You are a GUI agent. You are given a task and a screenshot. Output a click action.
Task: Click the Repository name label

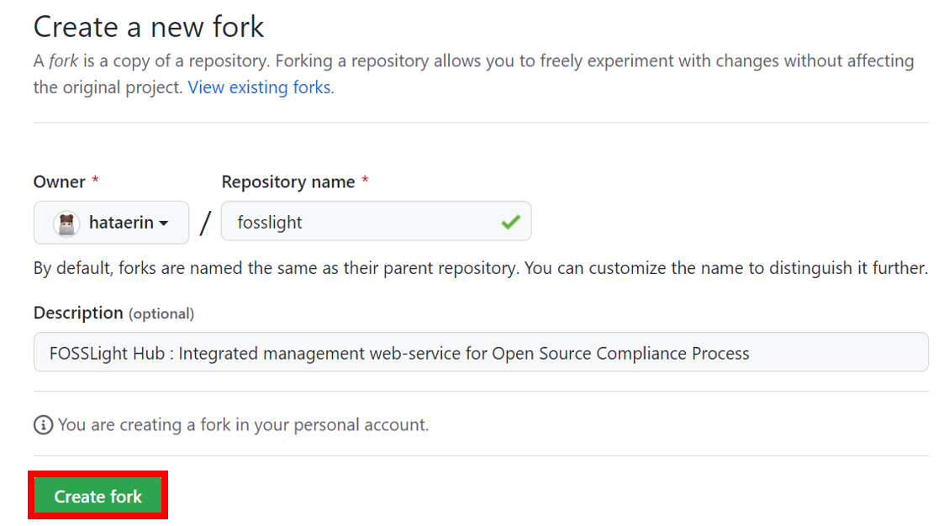pos(288,182)
